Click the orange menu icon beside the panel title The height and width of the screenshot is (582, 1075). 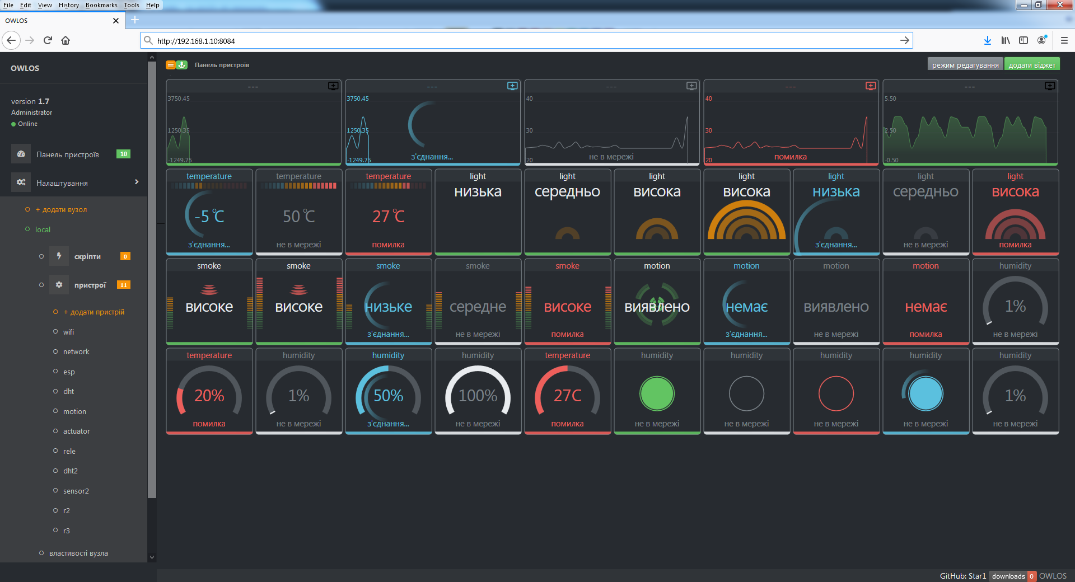tap(171, 65)
